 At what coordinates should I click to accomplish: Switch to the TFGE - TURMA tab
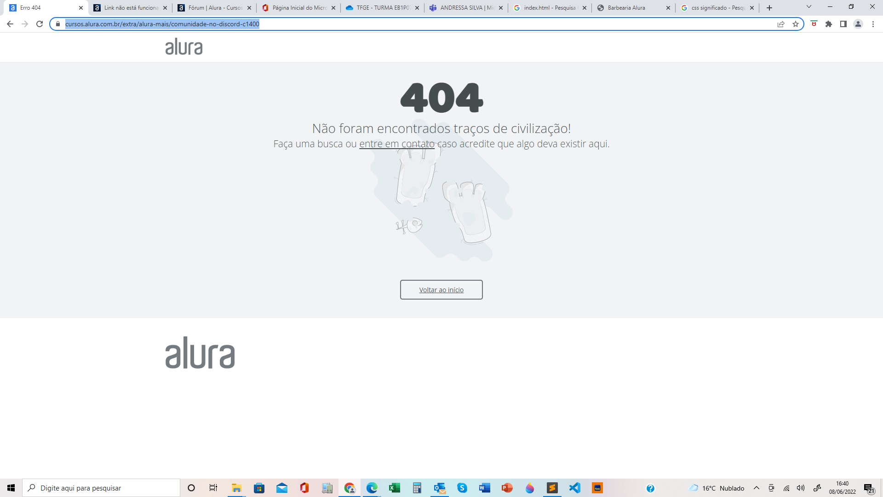pyautogui.click(x=383, y=8)
